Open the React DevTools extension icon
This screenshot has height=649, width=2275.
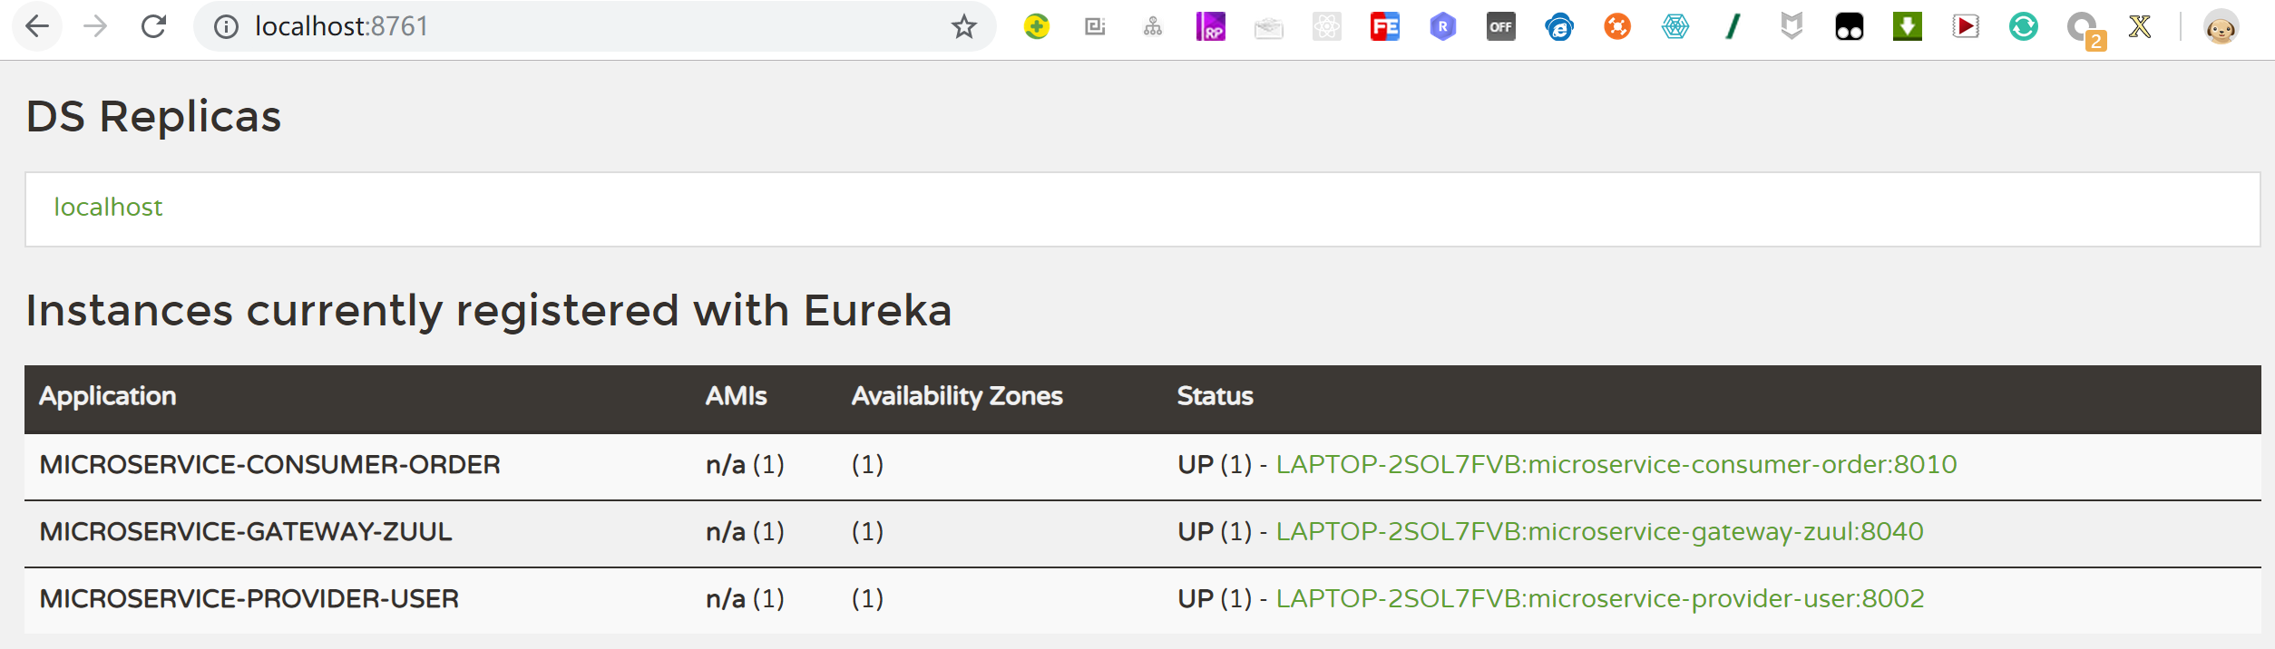pos(1327,26)
